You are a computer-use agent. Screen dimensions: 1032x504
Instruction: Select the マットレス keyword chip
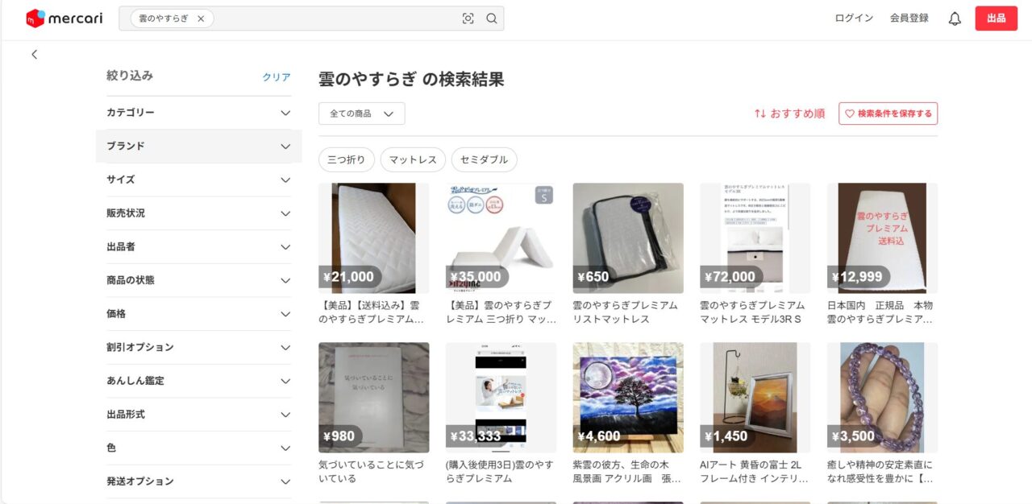pos(413,159)
